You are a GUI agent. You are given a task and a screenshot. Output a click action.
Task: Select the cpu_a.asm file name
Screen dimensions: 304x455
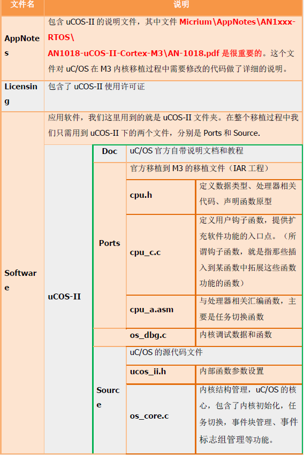[x=151, y=310]
